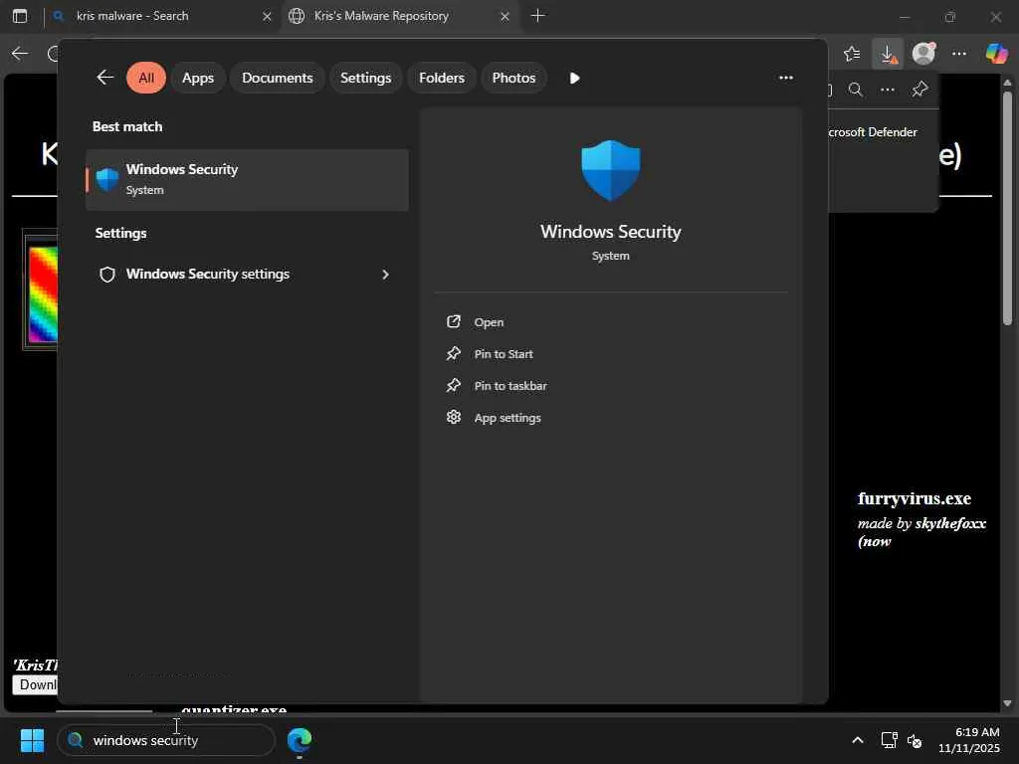Click the large Windows Security shield icon

[x=610, y=170]
